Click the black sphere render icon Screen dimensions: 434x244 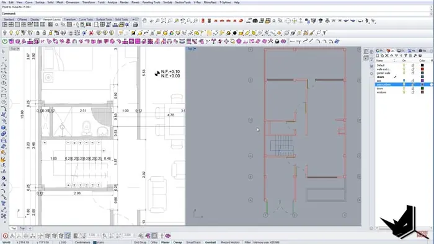235,33
